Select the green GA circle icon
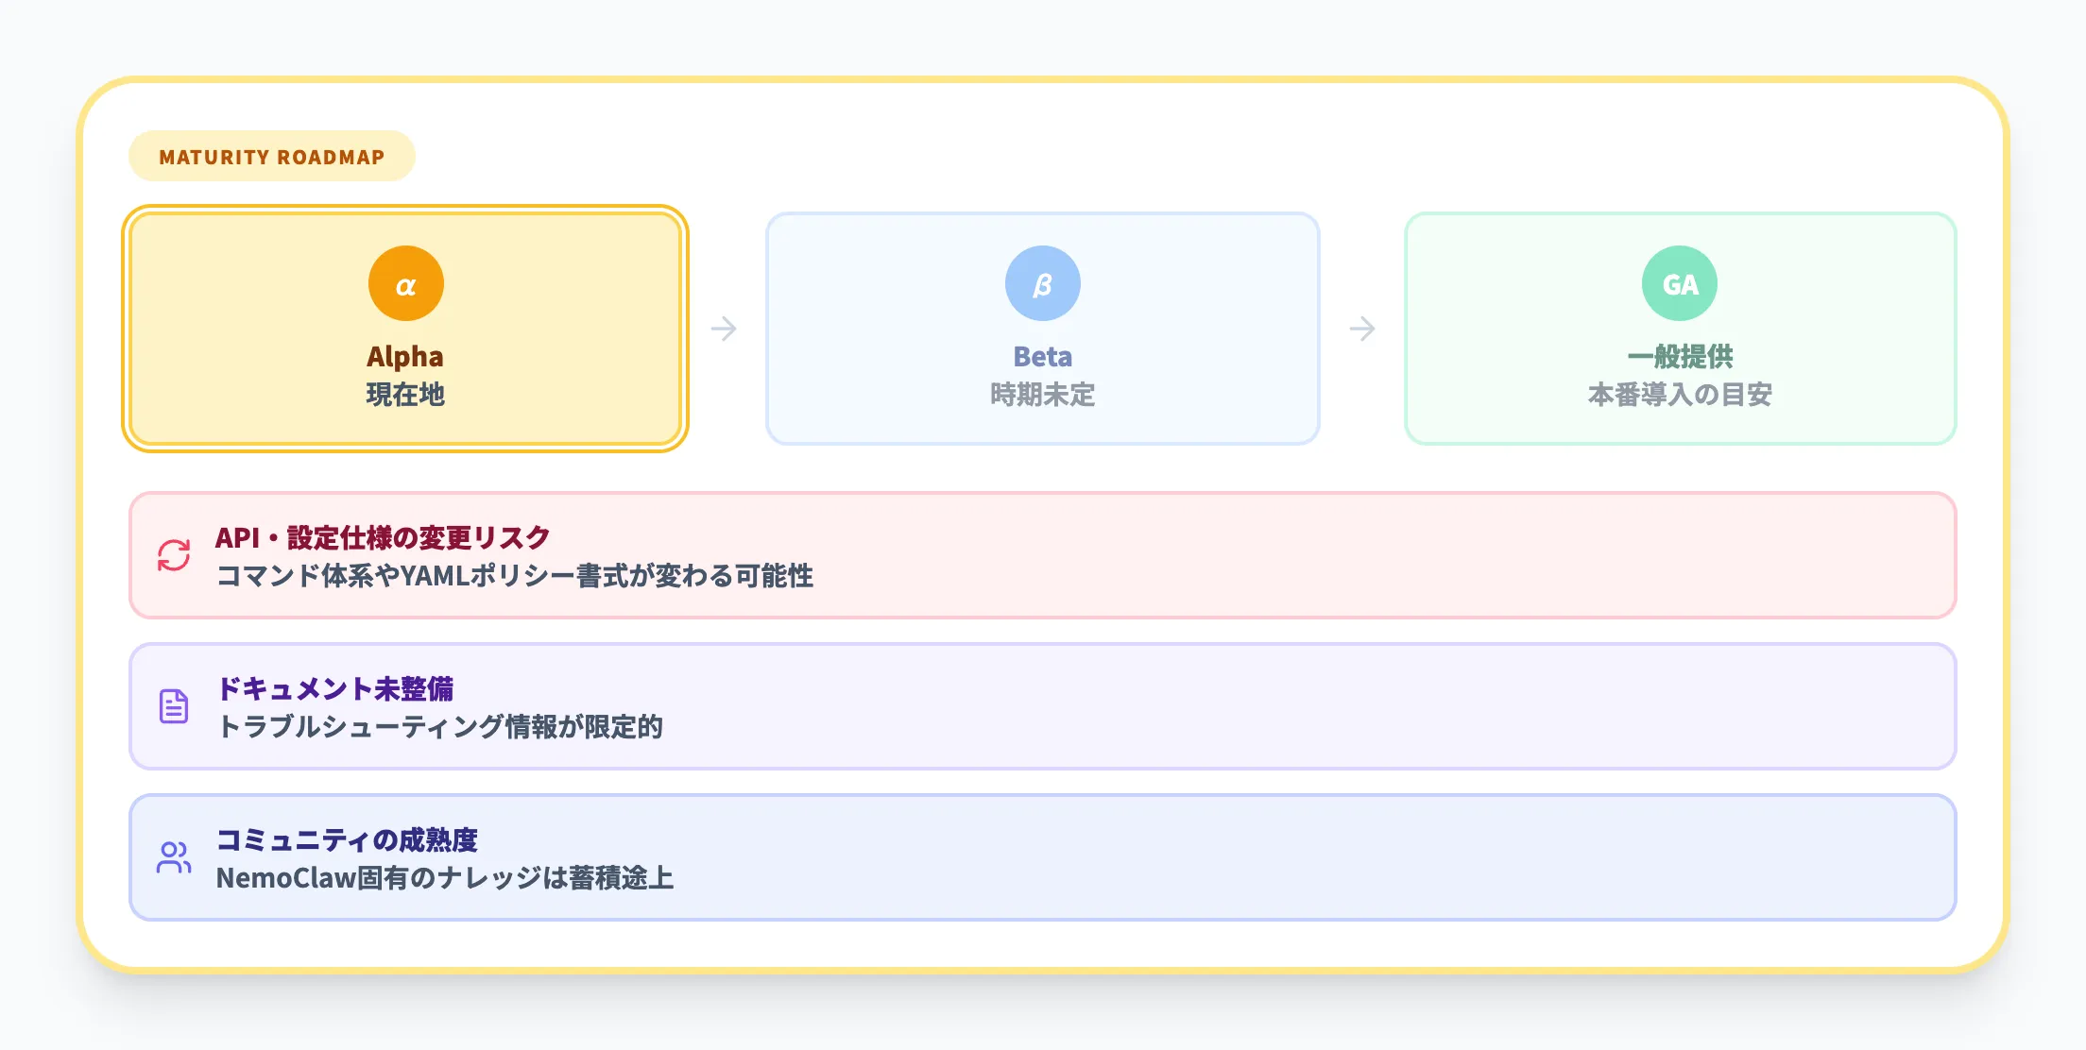The width and height of the screenshot is (2086, 1050). tap(1679, 281)
